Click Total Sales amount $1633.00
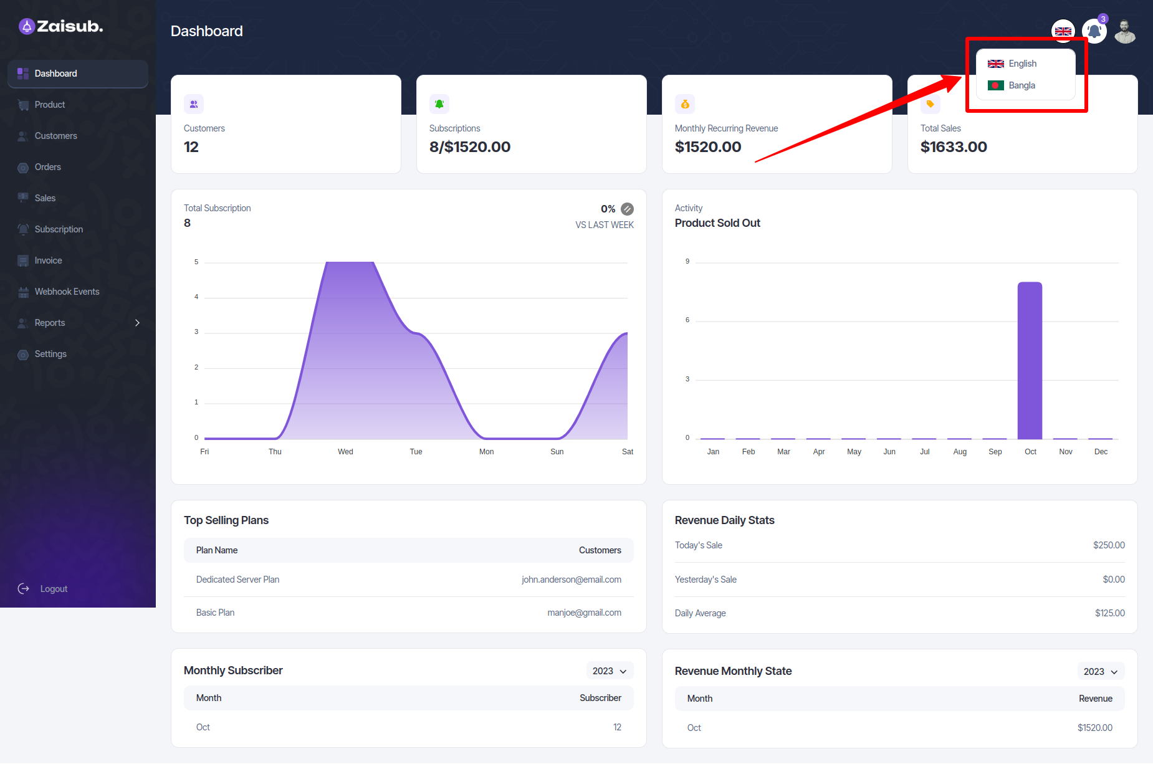This screenshot has width=1153, height=764. point(954,147)
